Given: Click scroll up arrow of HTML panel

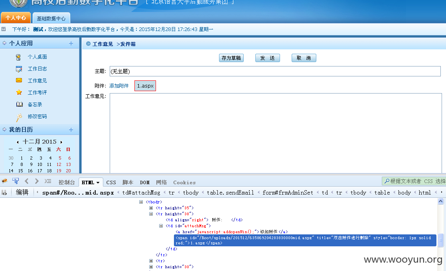Looking at the screenshot, I should point(440,201).
